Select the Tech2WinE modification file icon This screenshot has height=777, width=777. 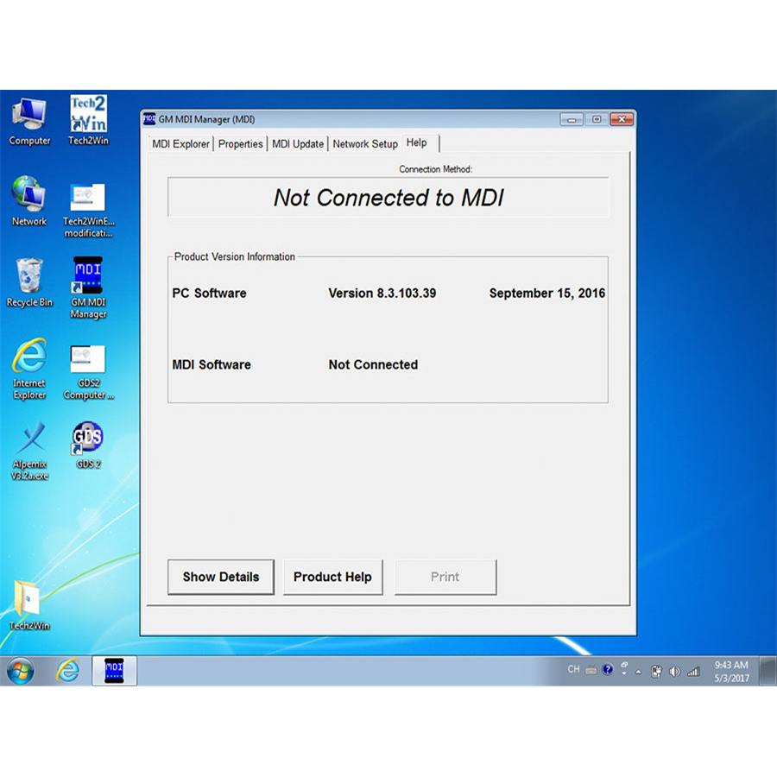pyautogui.click(x=88, y=211)
